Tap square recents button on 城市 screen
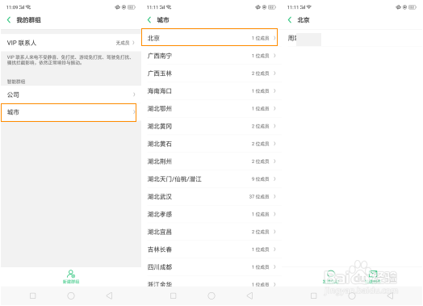Viewport: 423px width, 306px height. tap(174, 296)
